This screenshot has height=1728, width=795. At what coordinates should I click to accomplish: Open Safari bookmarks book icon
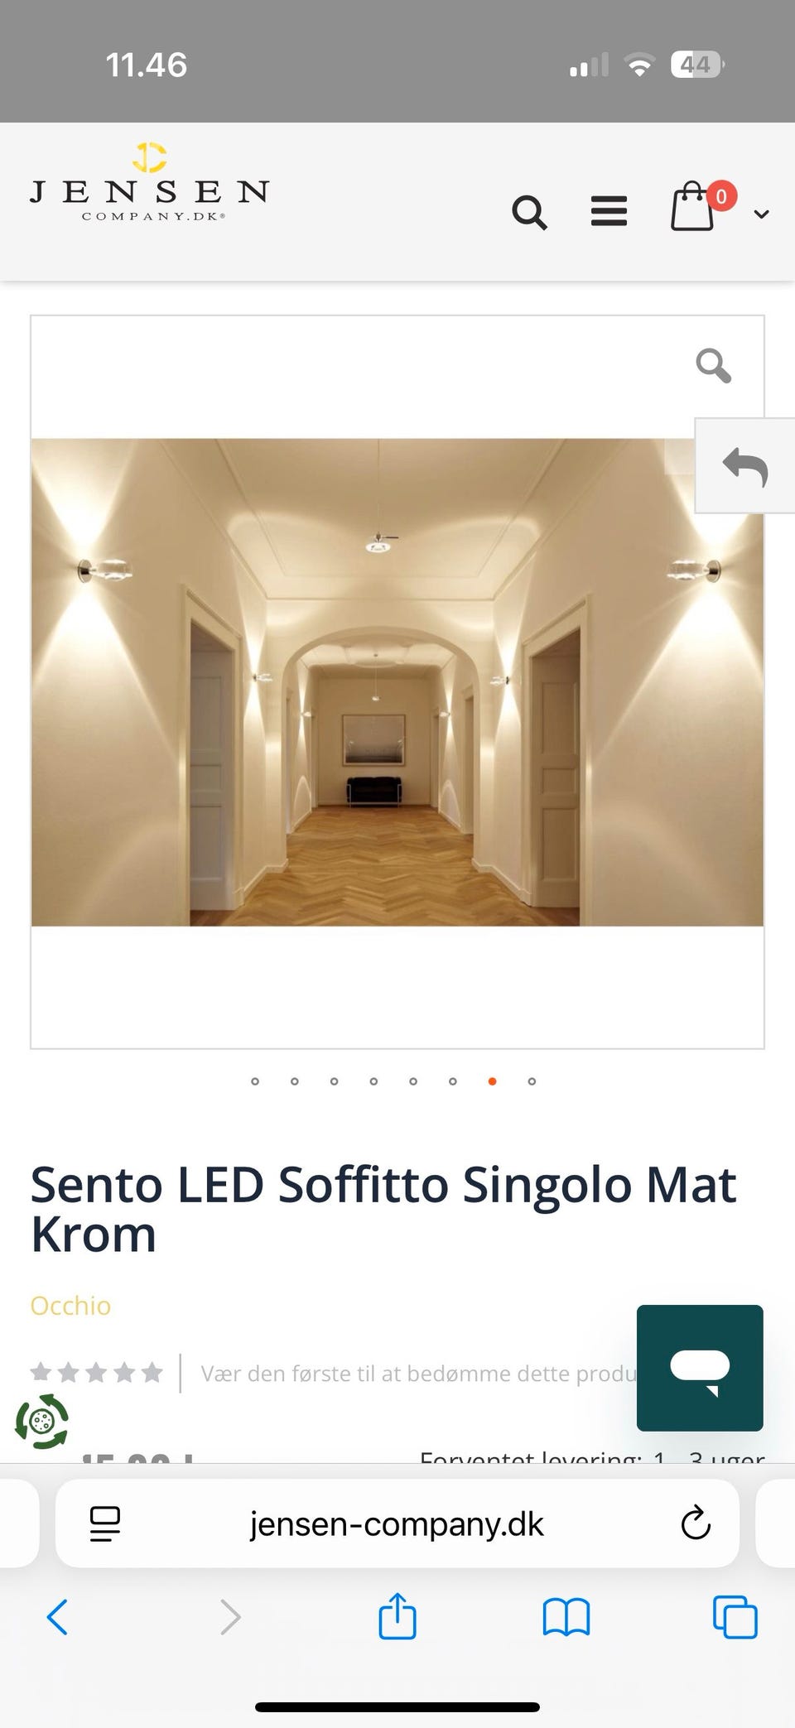[x=566, y=1617]
